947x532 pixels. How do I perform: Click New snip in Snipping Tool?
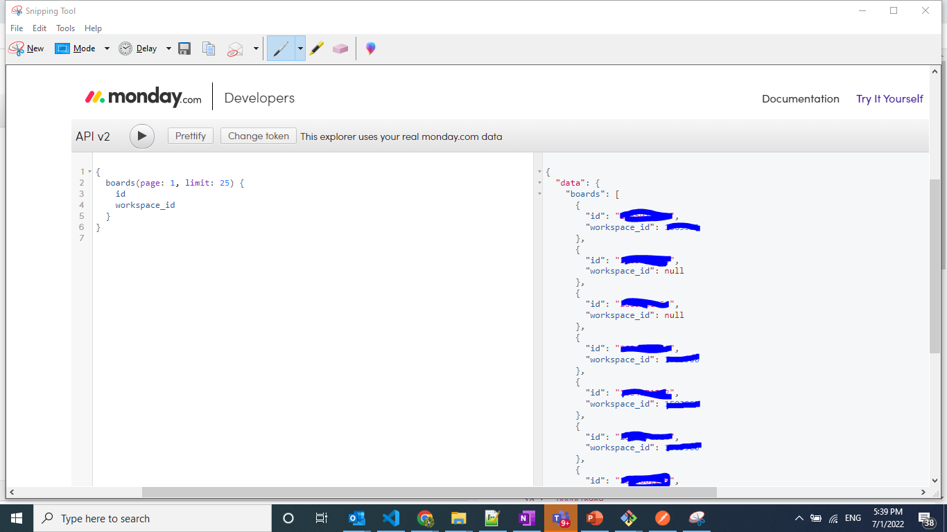click(x=26, y=48)
